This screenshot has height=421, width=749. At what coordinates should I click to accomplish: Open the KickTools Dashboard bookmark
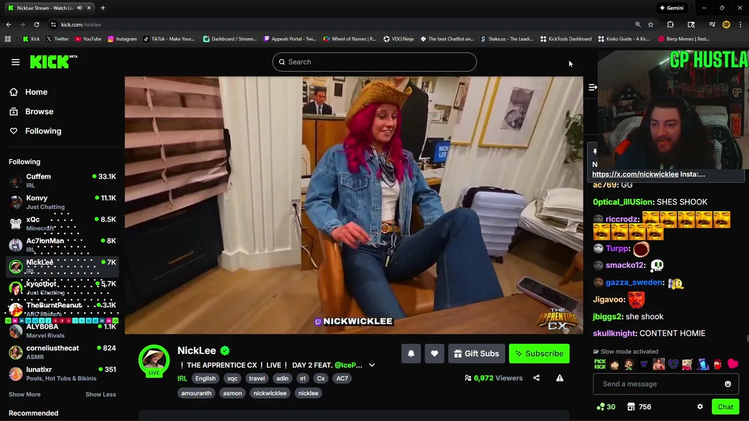[566, 39]
